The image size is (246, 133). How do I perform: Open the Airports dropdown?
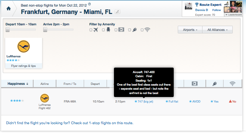point(190,30)
